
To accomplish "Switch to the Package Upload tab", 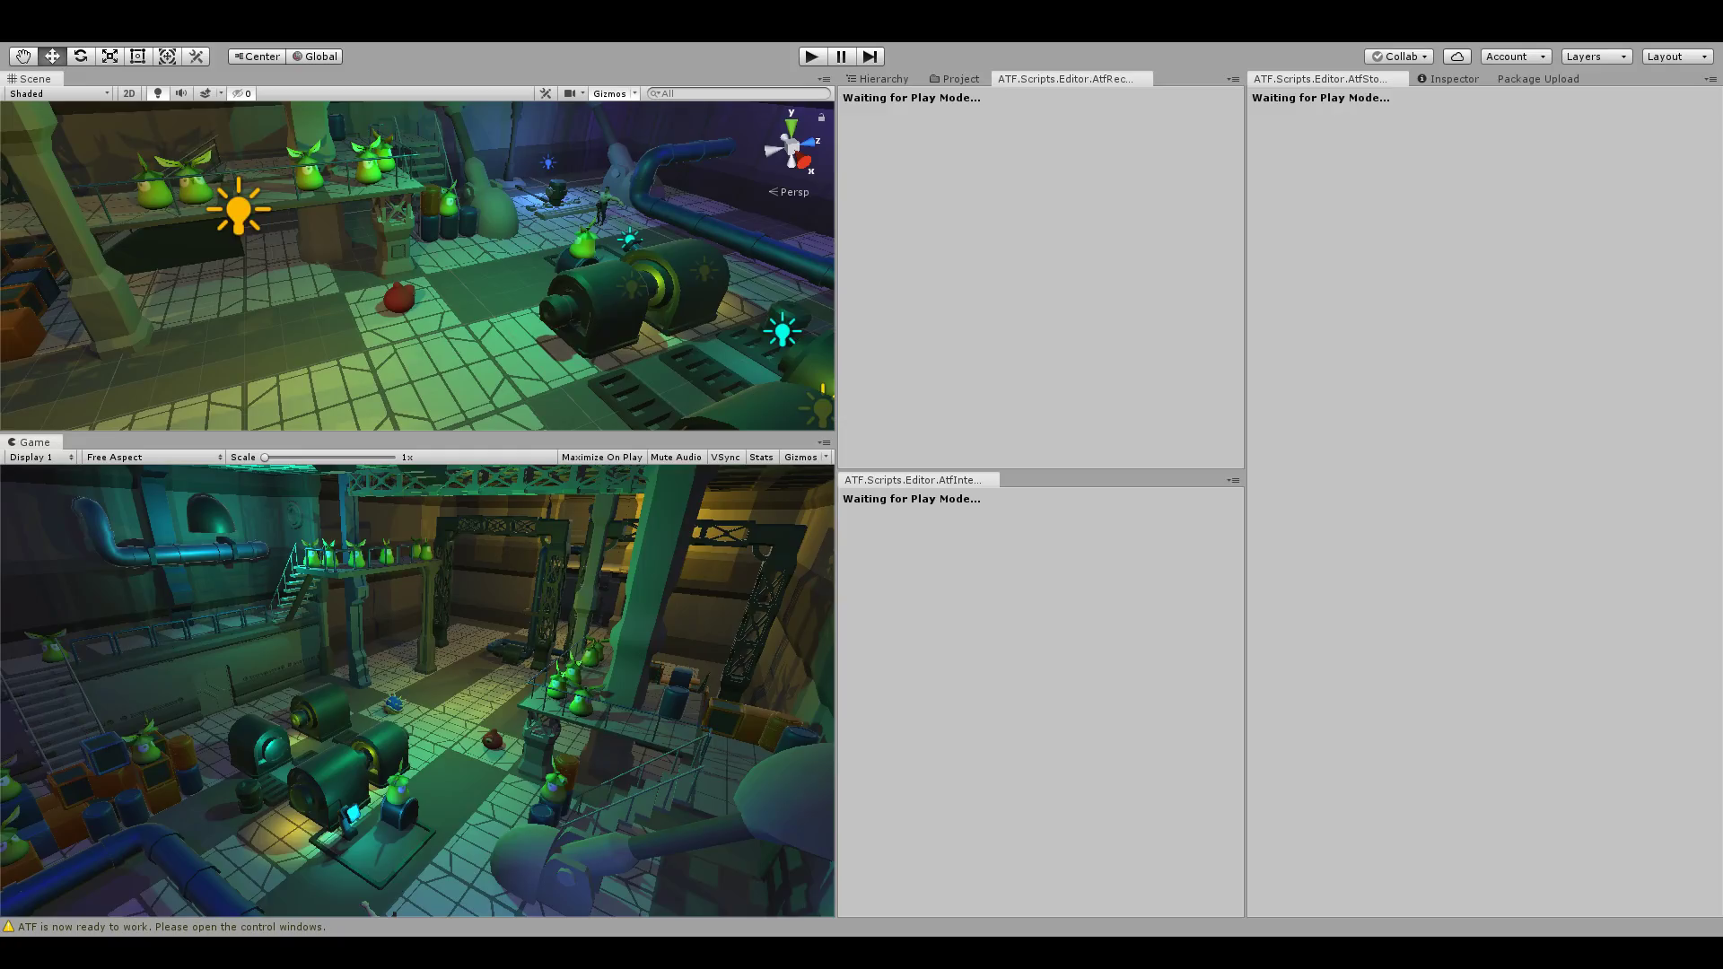I will (1538, 79).
